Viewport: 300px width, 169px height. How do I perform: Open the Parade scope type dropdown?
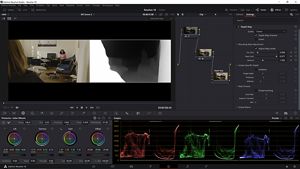[277, 118]
